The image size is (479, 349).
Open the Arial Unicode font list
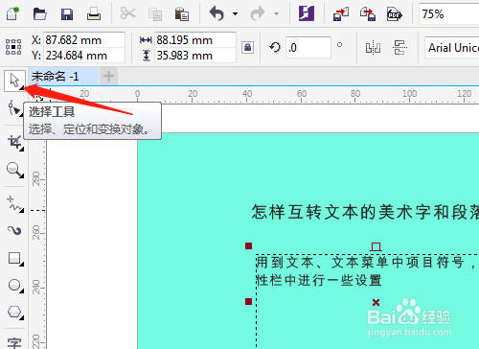[x=452, y=48]
